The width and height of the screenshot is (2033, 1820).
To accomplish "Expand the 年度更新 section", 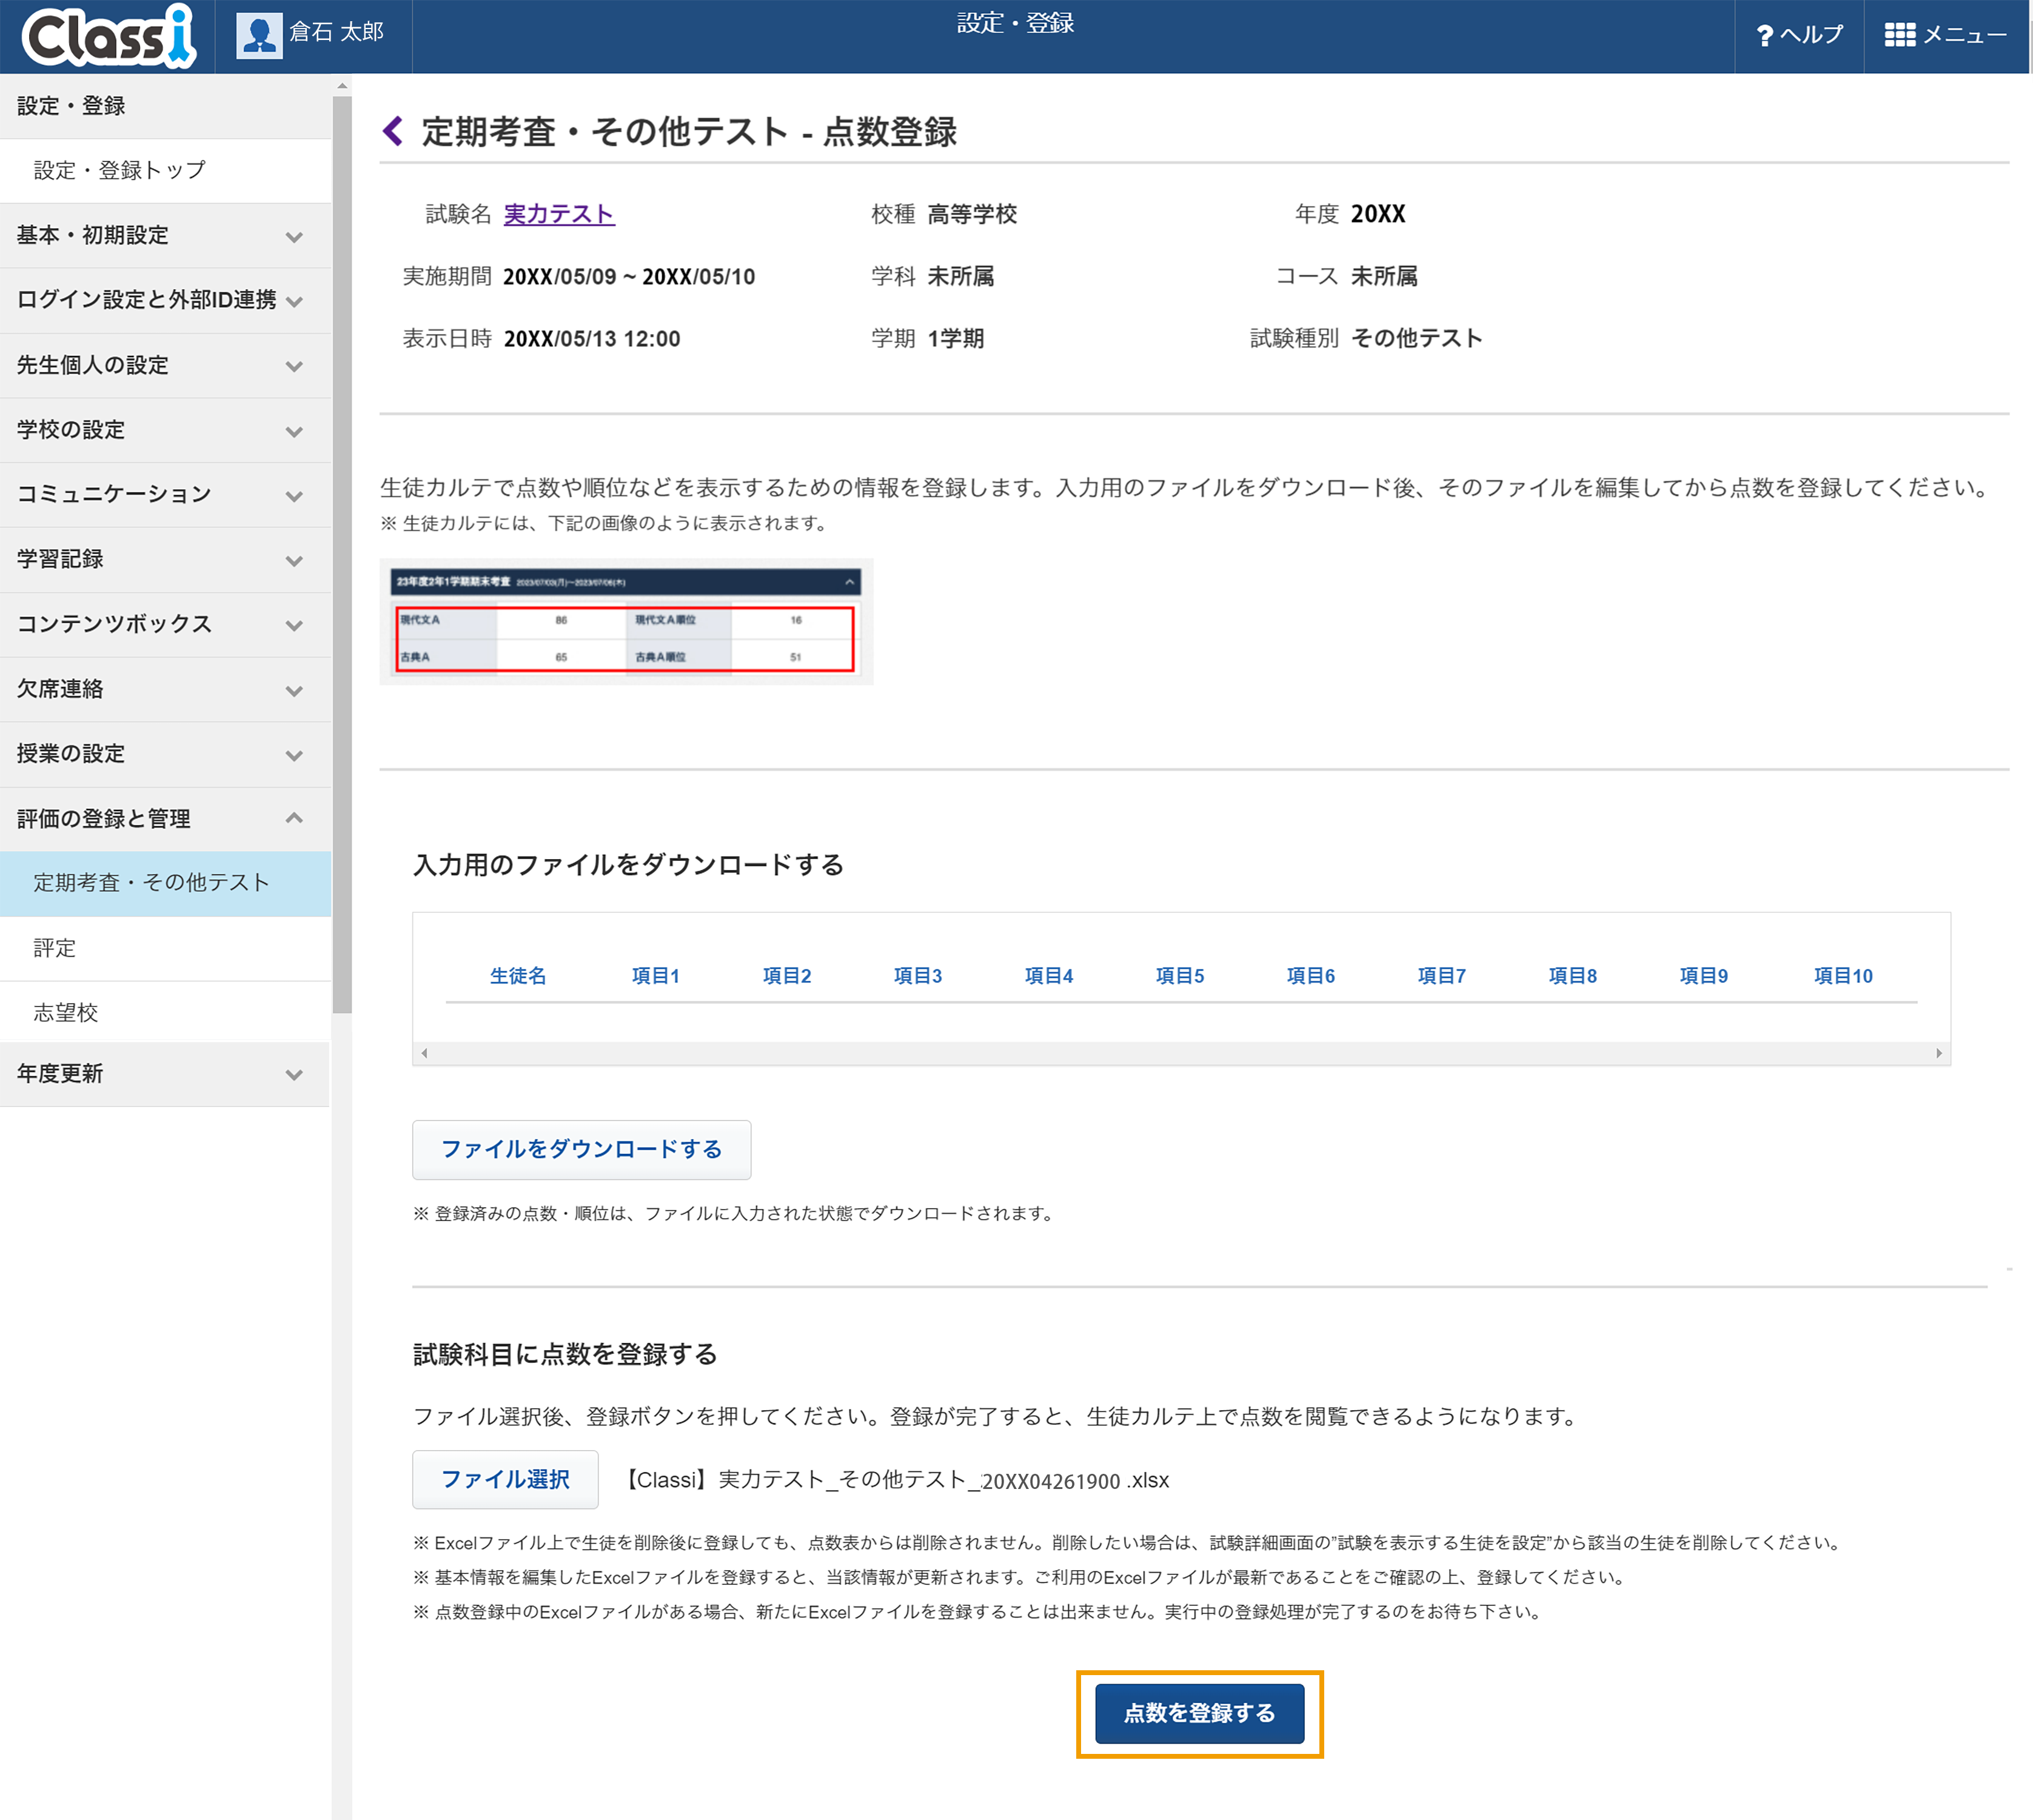I will point(165,1074).
